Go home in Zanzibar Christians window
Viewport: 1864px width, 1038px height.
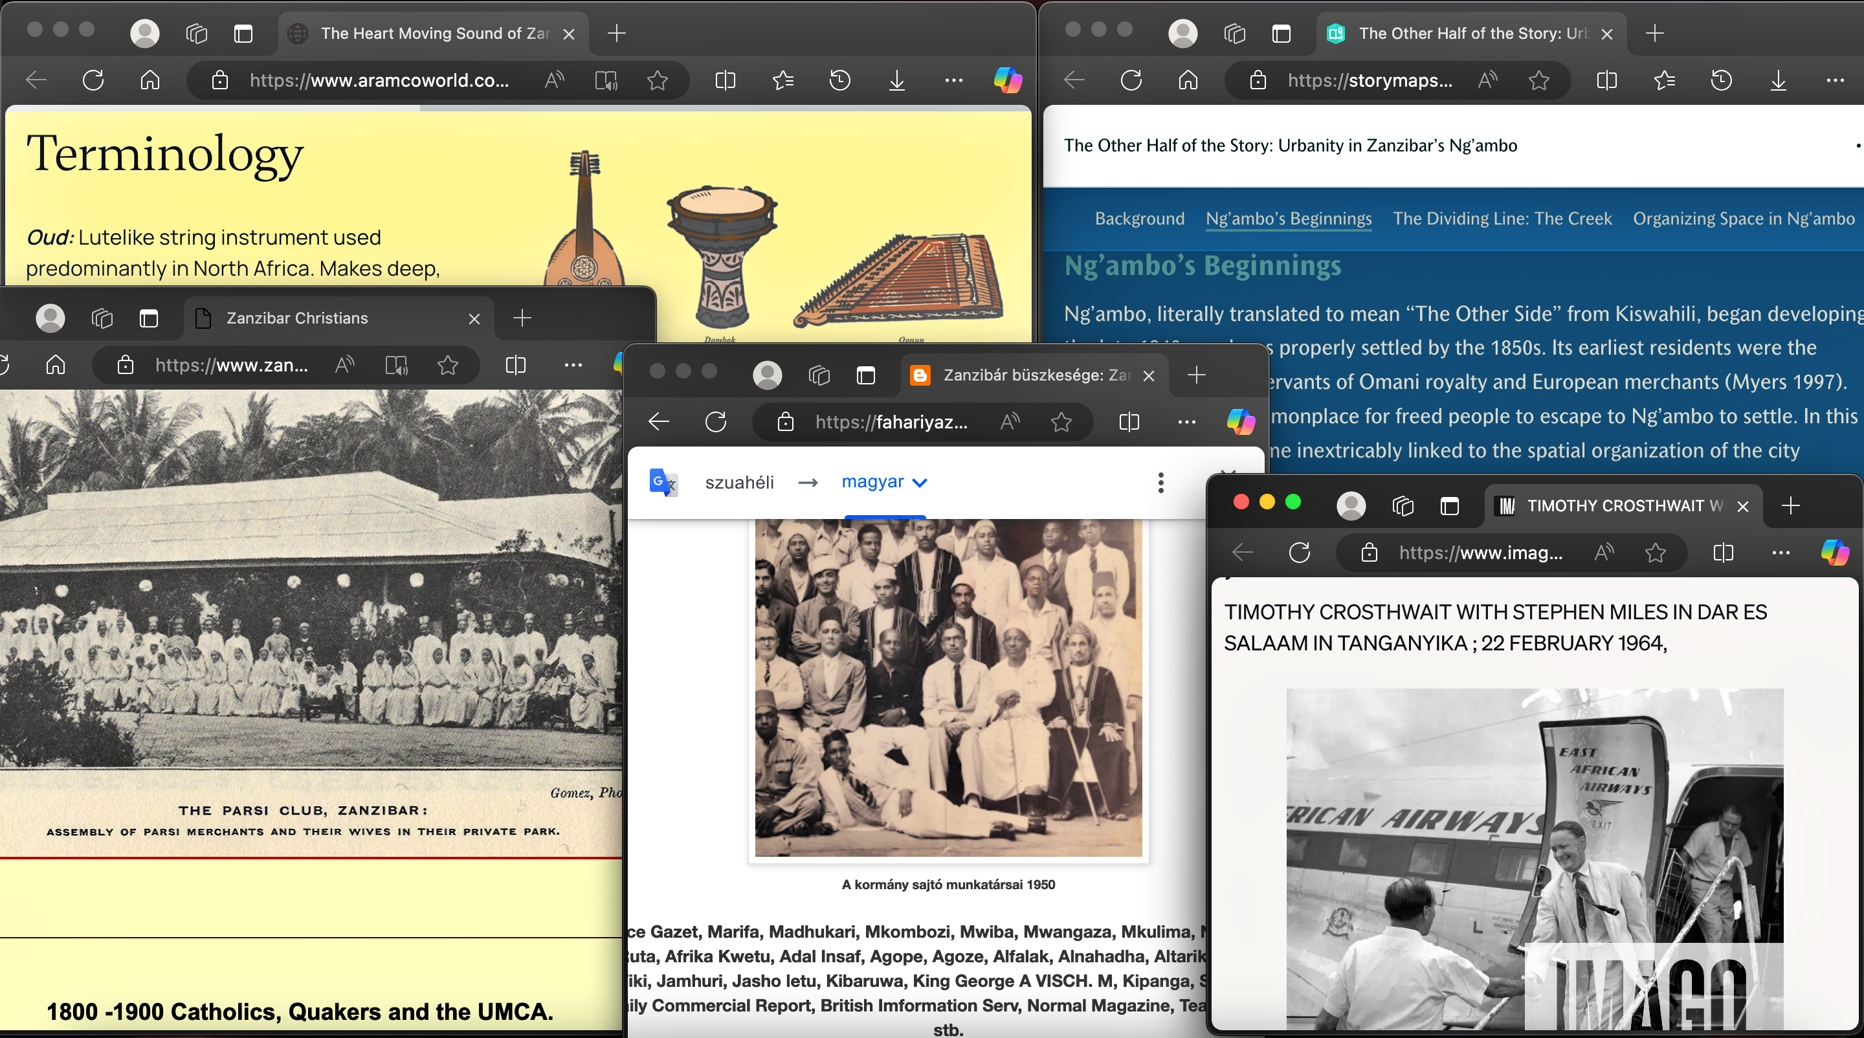[x=55, y=364]
